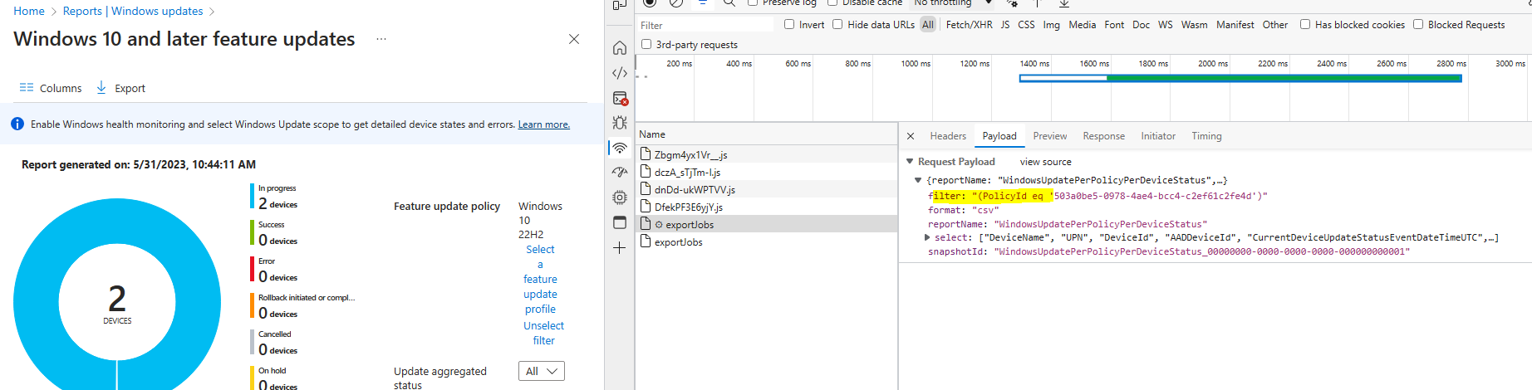Open the Application tool in DevTools sidebar
Image resolution: width=1532 pixels, height=390 pixels.
click(x=620, y=222)
